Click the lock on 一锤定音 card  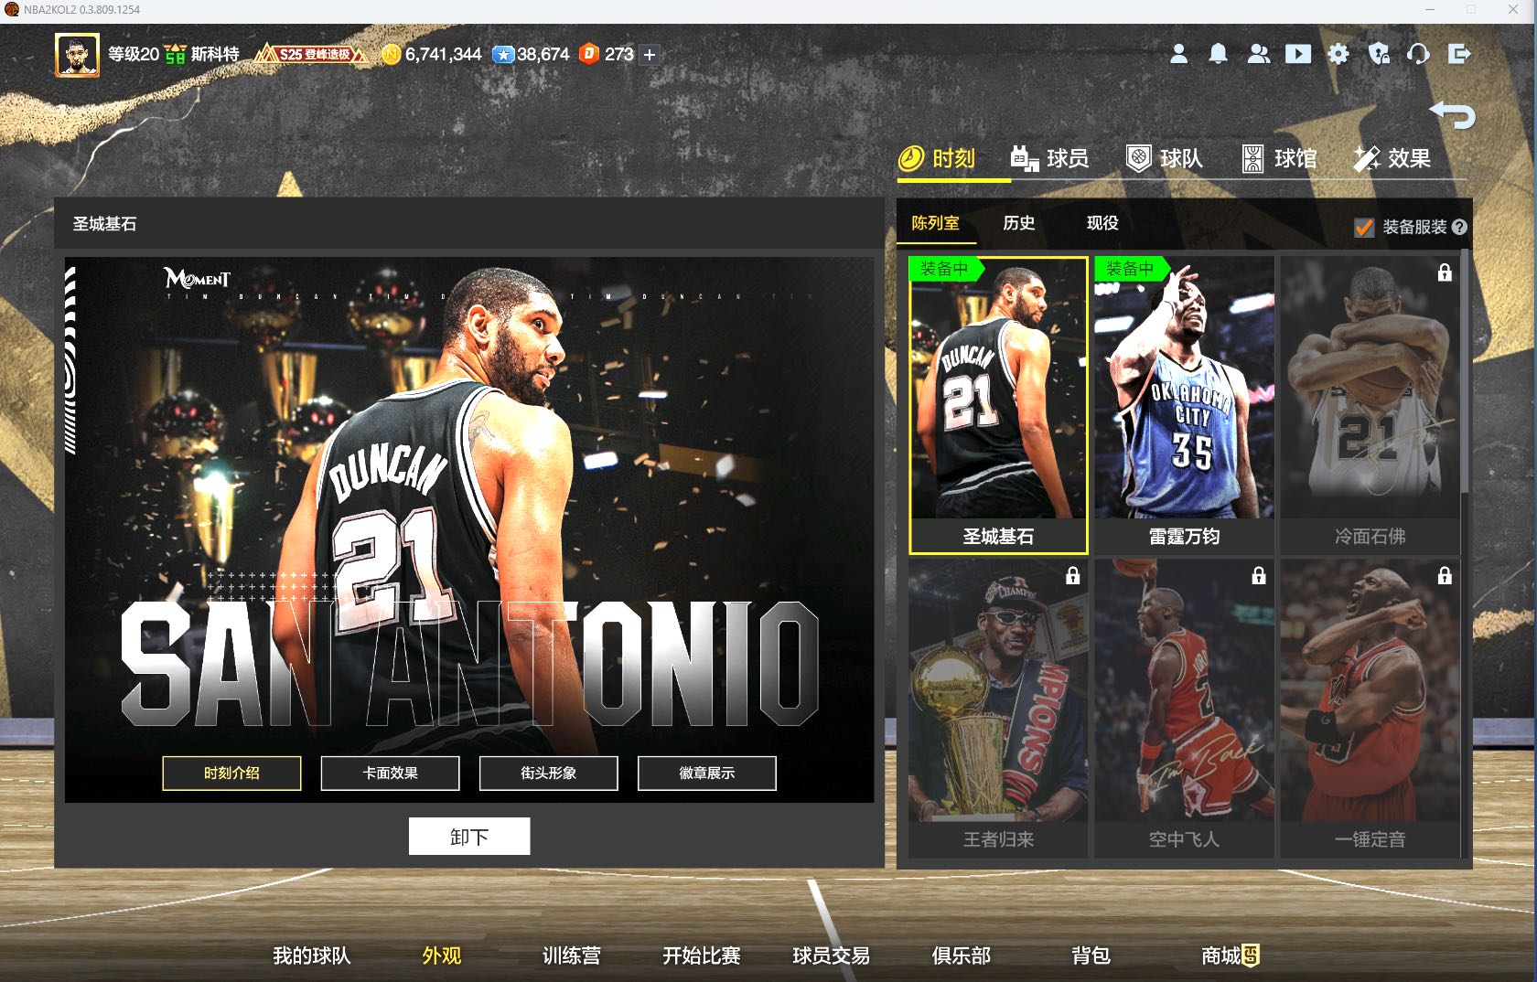click(x=1445, y=575)
